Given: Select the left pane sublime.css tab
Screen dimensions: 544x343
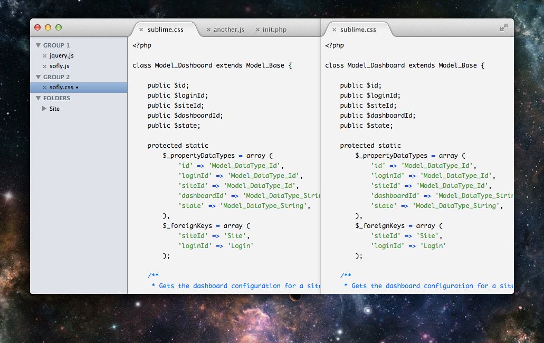Looking at the screenshot, I should [x=166, y=30].
